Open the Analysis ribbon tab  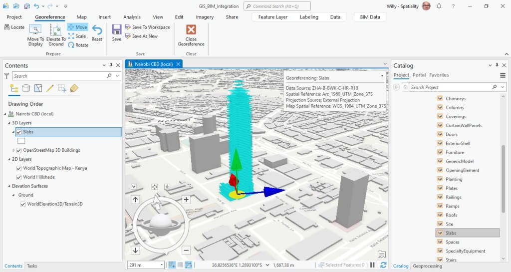click(x=132, y=17)
